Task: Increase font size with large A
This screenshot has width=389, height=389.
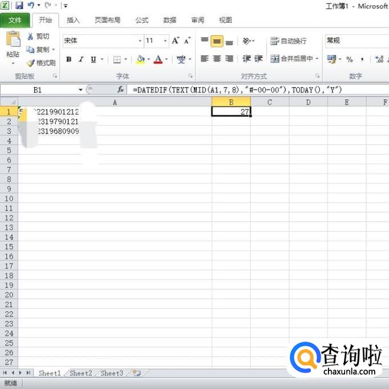Action: [x=176, y=40]
